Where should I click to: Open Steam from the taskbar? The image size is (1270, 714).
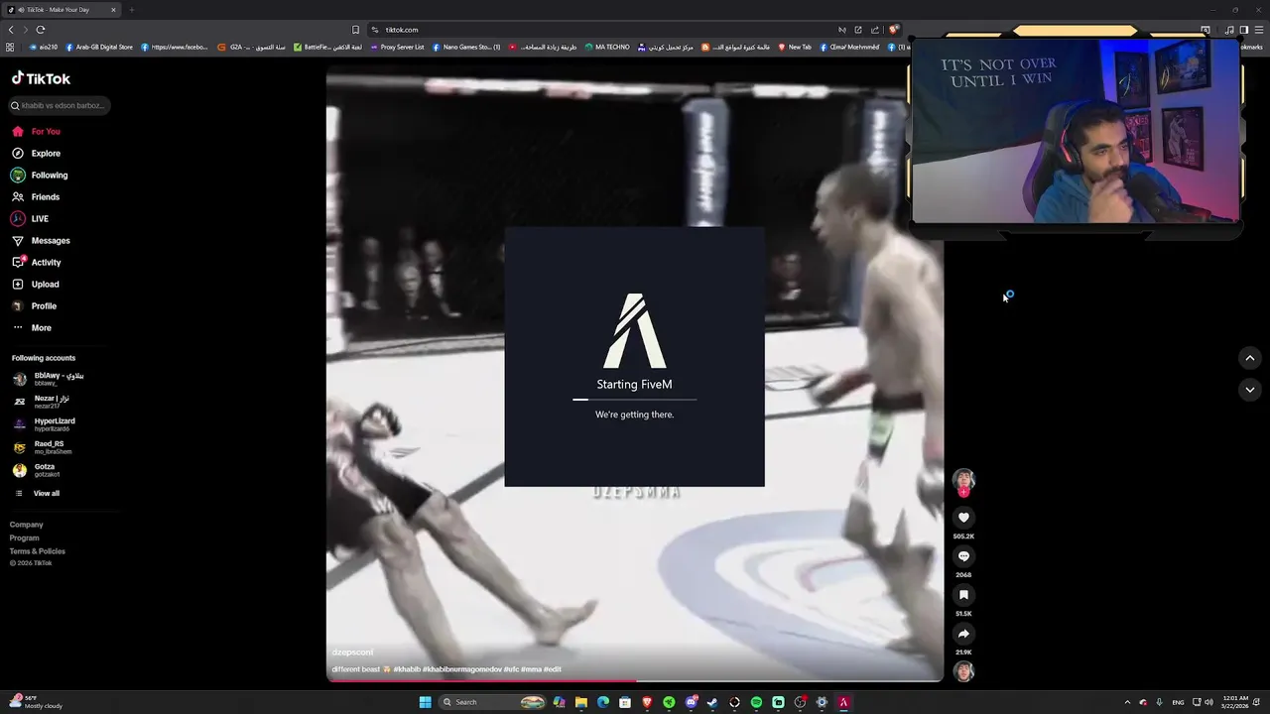pos(712,702)
